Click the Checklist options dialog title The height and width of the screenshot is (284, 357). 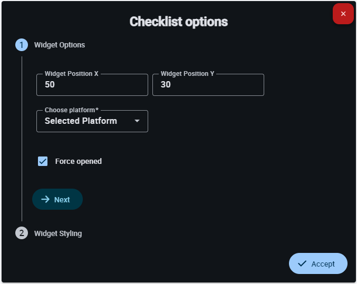(x=179, y=22)
